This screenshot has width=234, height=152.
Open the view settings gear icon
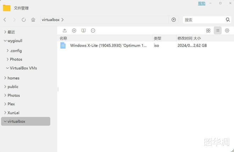tap(227, 31)
